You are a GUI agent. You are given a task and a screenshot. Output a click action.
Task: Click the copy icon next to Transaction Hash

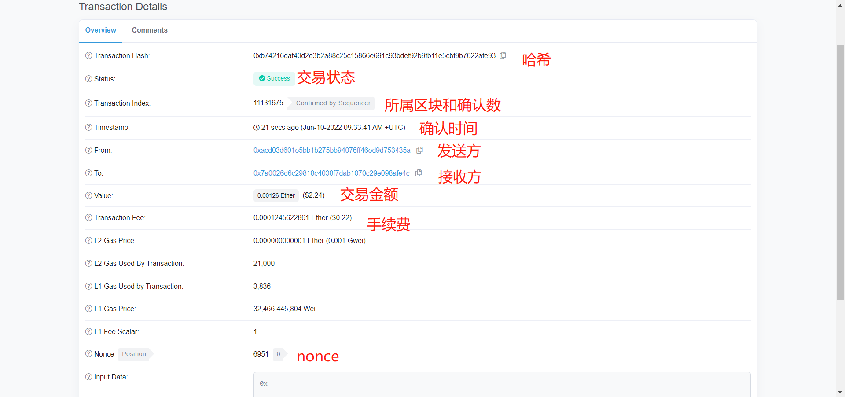pos(503,55)
